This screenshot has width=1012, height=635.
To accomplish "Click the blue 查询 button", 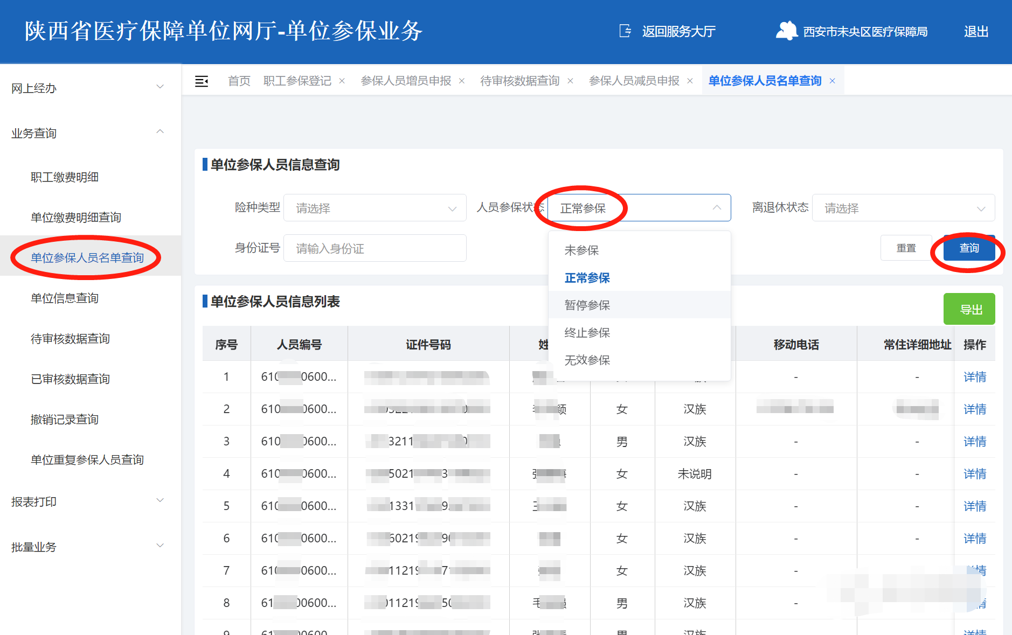I will coord(969,248).
